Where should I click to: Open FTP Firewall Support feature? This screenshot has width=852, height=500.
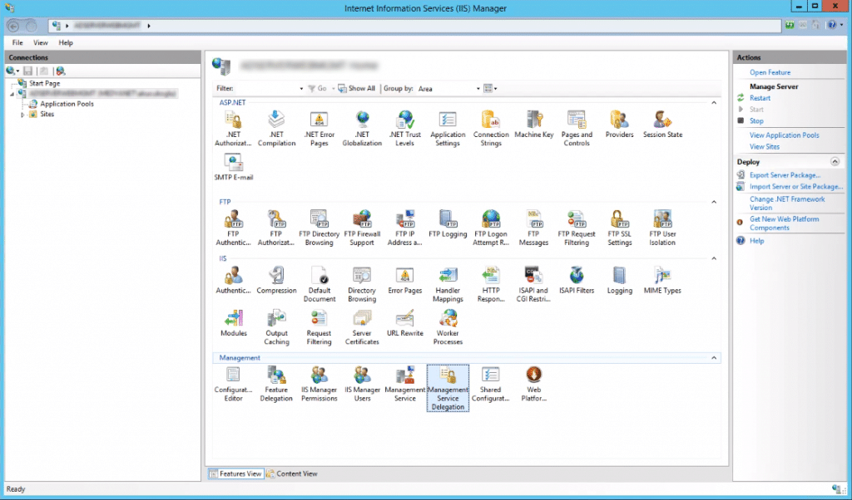click(362, 228)
